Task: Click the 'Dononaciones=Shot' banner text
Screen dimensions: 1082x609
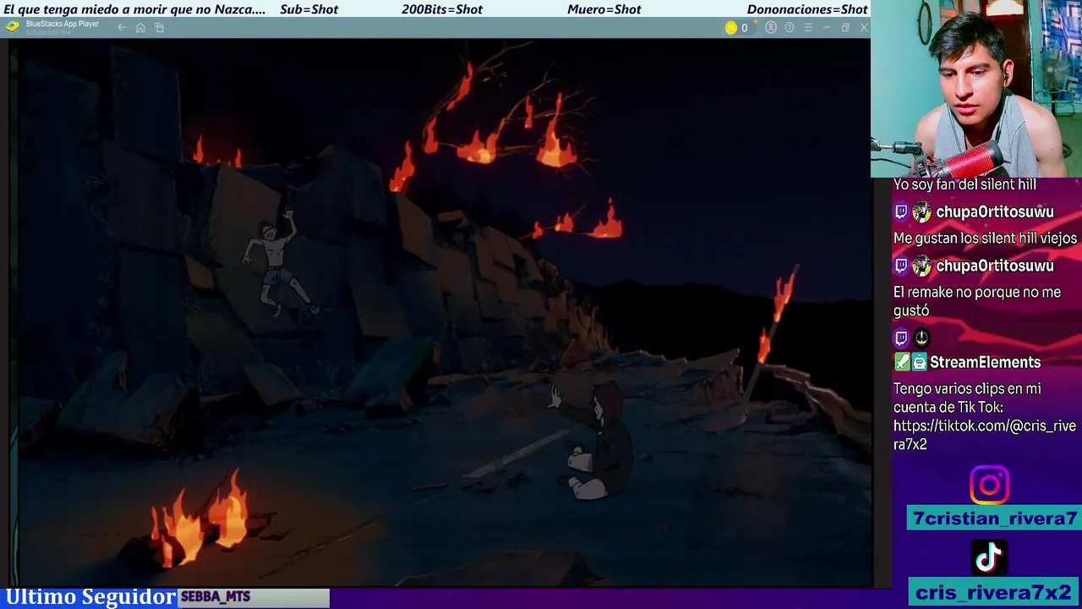Action: point(807,9)
